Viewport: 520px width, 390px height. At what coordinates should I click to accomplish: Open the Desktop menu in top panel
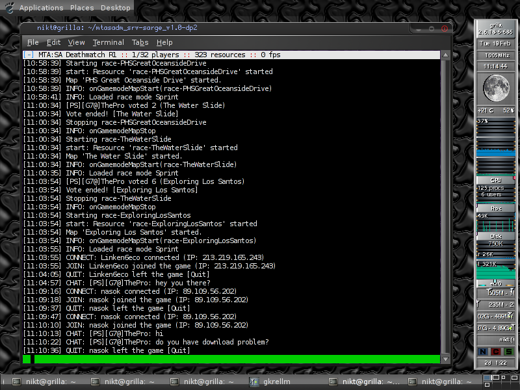pyautogui.click(x=115, y=8)
